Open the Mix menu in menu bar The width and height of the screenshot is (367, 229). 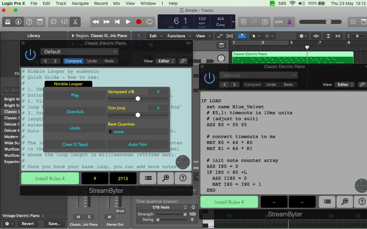click(x=117, y=3)
